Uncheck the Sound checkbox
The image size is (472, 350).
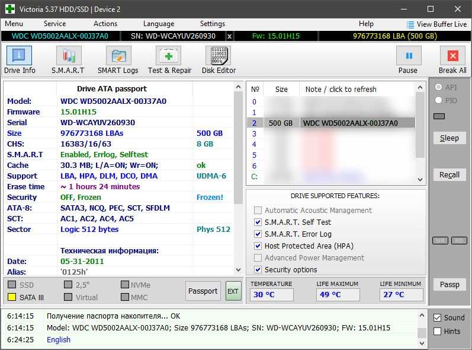[x=438, y=318]
